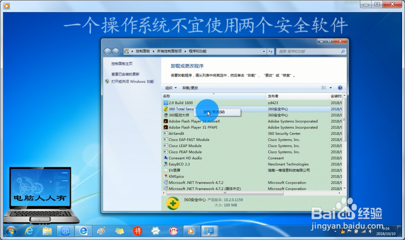Launch Internet Explorer from the taskbar
The height and width of the screenshot is (240, 405).
(x=29, y=231)
